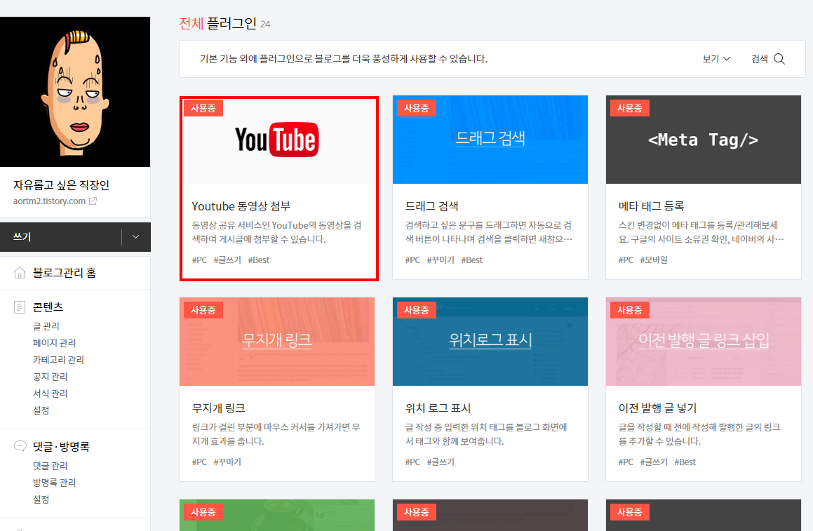
Task: Open the Meta Tag plugin banner
Action: pyautogui.click(x=704, y=140)
